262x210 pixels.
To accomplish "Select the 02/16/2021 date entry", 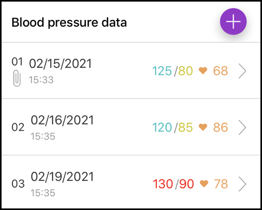I will pos(62,120).
